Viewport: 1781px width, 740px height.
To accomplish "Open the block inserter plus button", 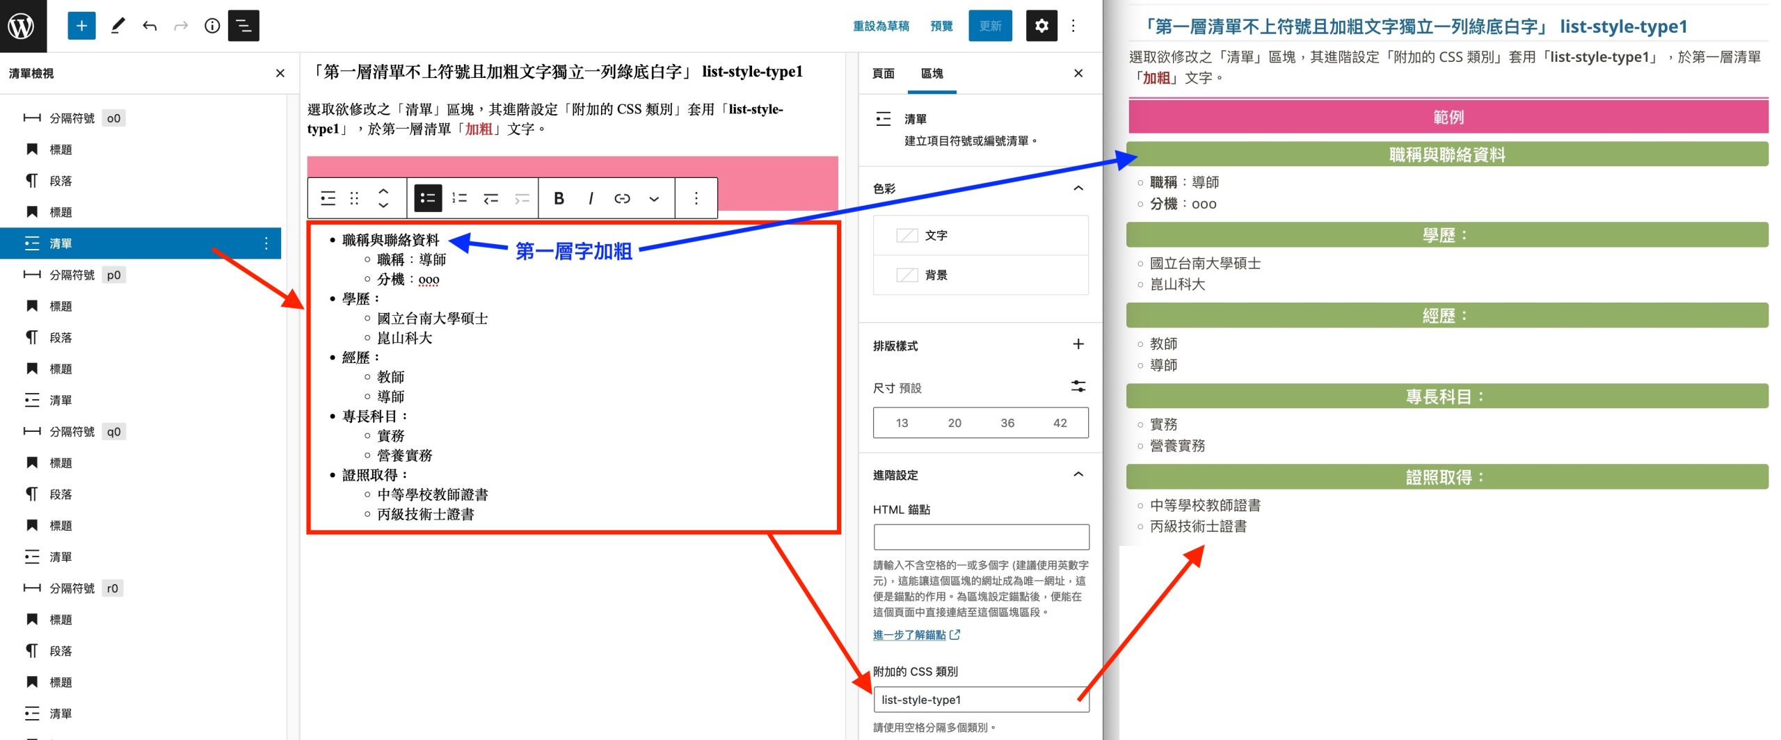I will pyautogui.click(x=81, y=26).
